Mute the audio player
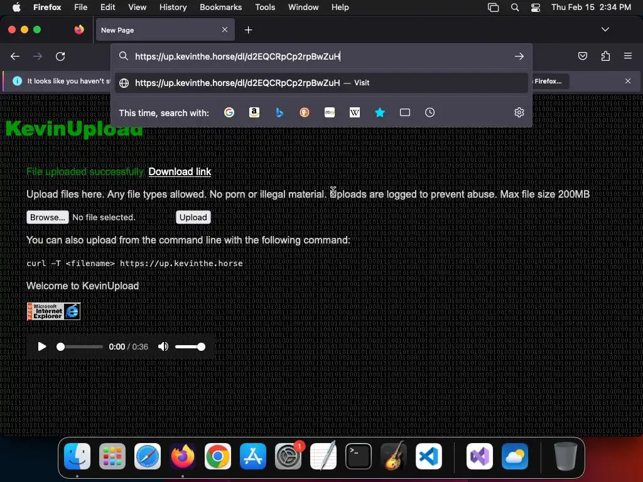This screenshot has height=482, width=643. (163, 346)
